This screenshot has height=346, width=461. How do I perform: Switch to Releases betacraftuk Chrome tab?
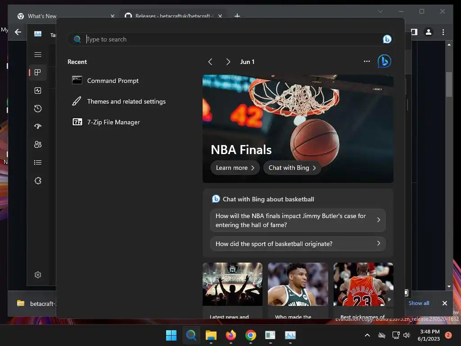173,16
